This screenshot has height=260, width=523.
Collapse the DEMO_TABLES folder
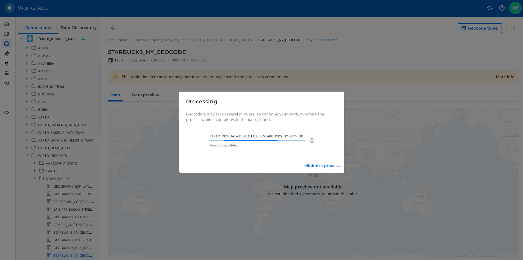35,179
